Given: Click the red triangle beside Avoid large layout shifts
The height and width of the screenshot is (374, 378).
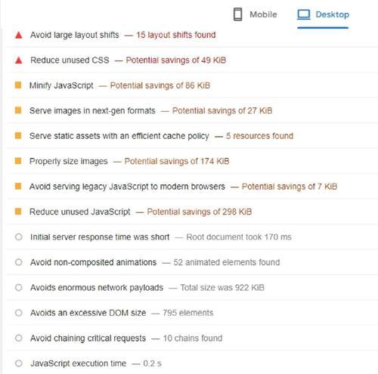Looking at the screenshot, I should coord(19,35).
